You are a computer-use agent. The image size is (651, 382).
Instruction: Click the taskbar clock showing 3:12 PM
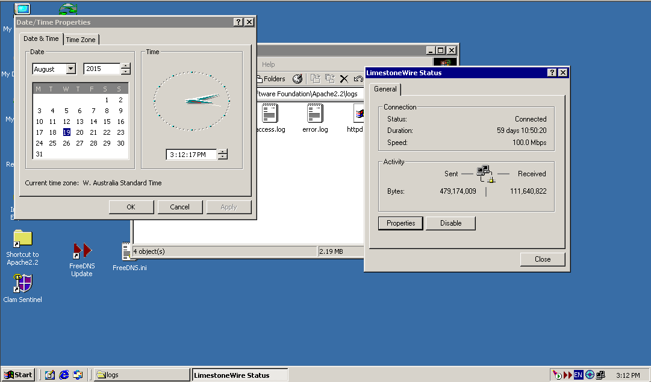628,375
